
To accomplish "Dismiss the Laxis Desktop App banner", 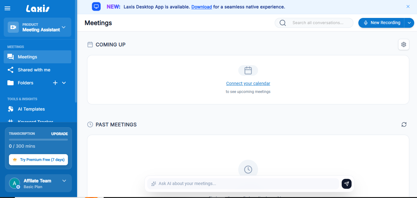I will (408, 6).
